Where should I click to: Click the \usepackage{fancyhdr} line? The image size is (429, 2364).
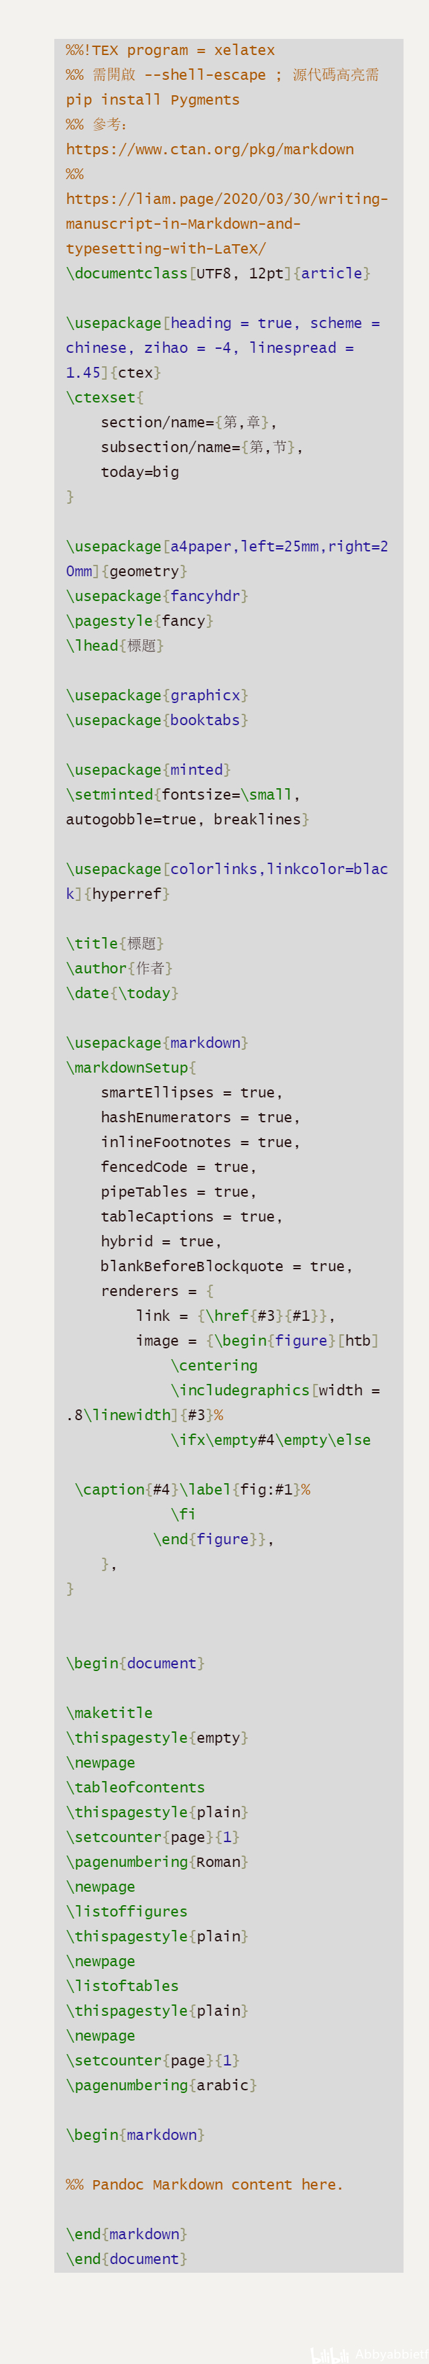[157, 596]
